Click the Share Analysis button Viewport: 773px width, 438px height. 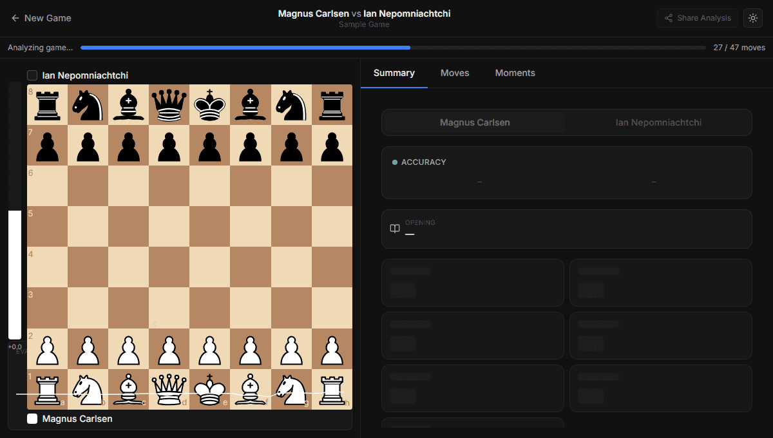(x=698, y=18)
